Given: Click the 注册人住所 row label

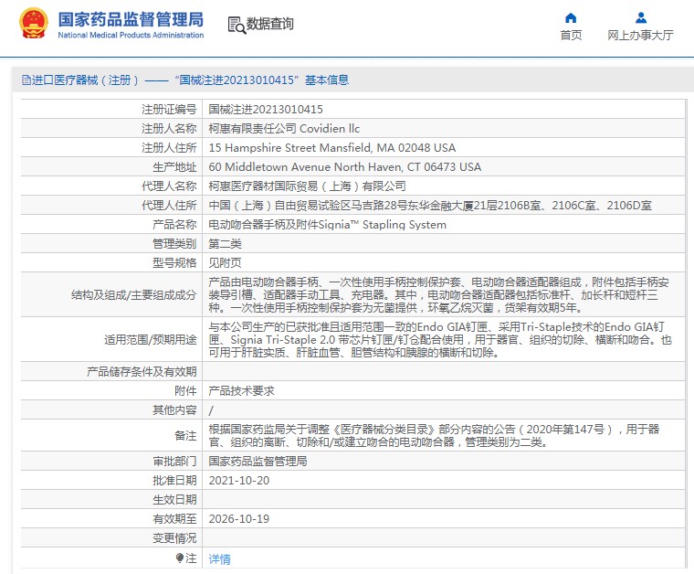Looking at the screenshot, I should [169, 147].
